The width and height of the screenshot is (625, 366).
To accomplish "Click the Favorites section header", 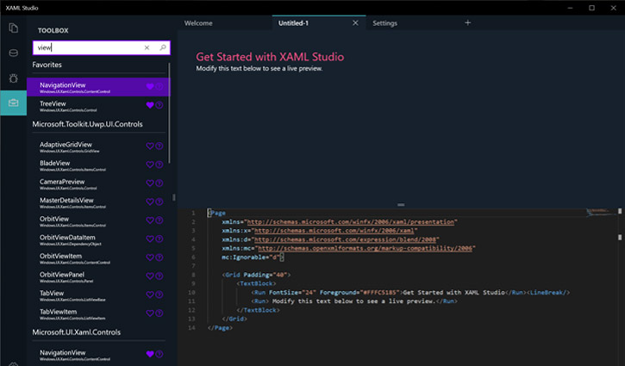I will (47, 65).
